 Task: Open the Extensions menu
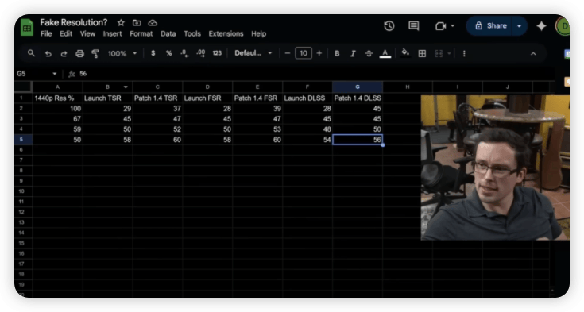(x=226, y=33)
